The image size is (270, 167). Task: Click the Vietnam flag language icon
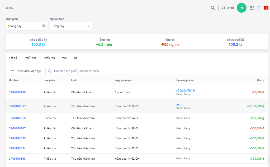tap(266, 8)
